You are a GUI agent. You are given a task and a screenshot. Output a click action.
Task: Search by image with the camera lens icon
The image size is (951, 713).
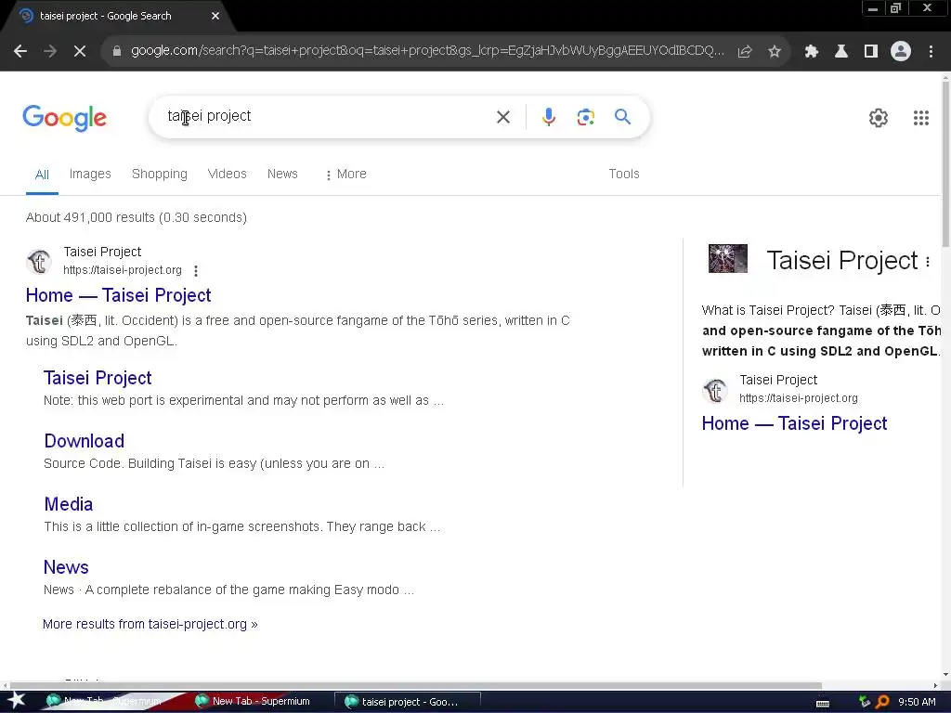coord(585,117)
